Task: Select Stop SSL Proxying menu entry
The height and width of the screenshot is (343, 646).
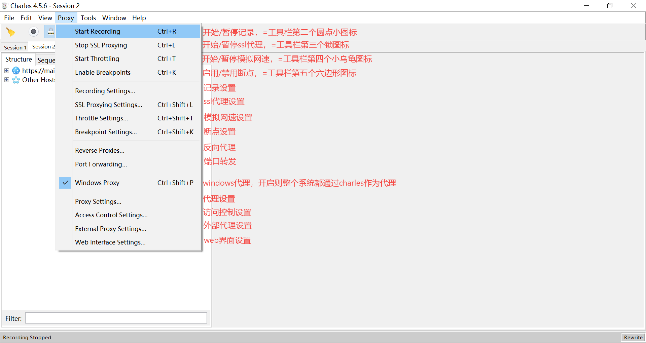Action: pos(128,45)
